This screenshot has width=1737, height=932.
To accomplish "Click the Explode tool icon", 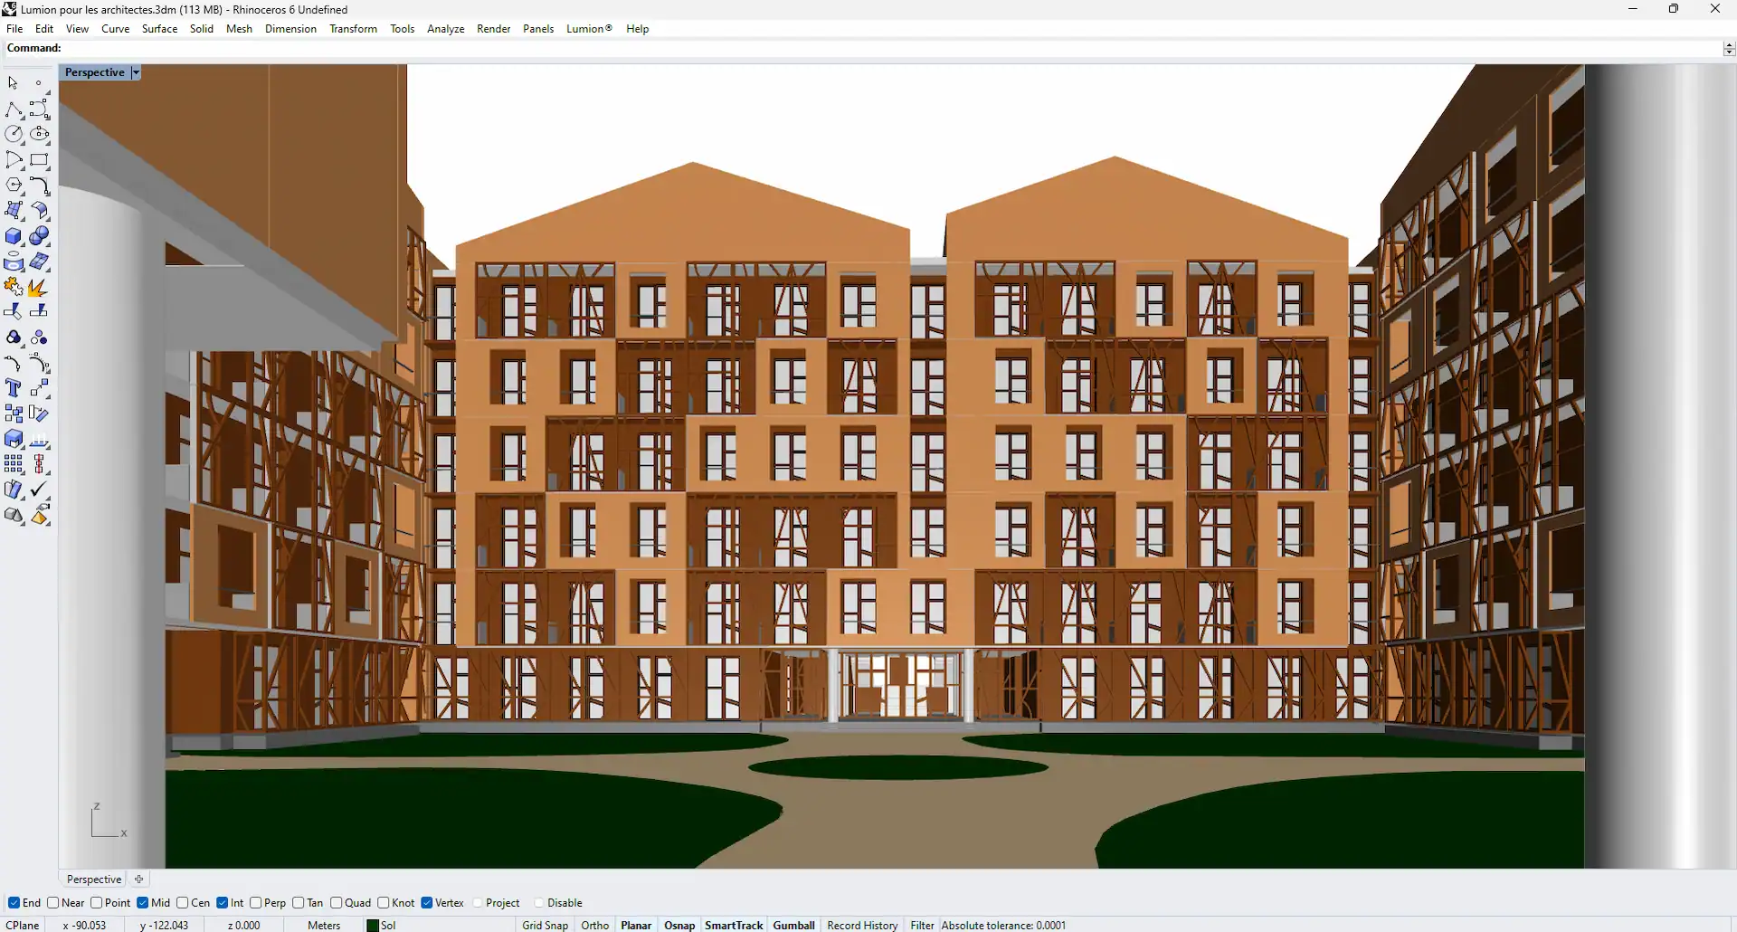I will pyautogui.click(x=38, y=288).
